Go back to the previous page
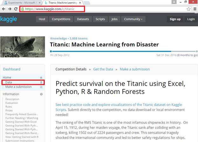The height and width of the screenshot is (142, 198). tap(3, 9)
